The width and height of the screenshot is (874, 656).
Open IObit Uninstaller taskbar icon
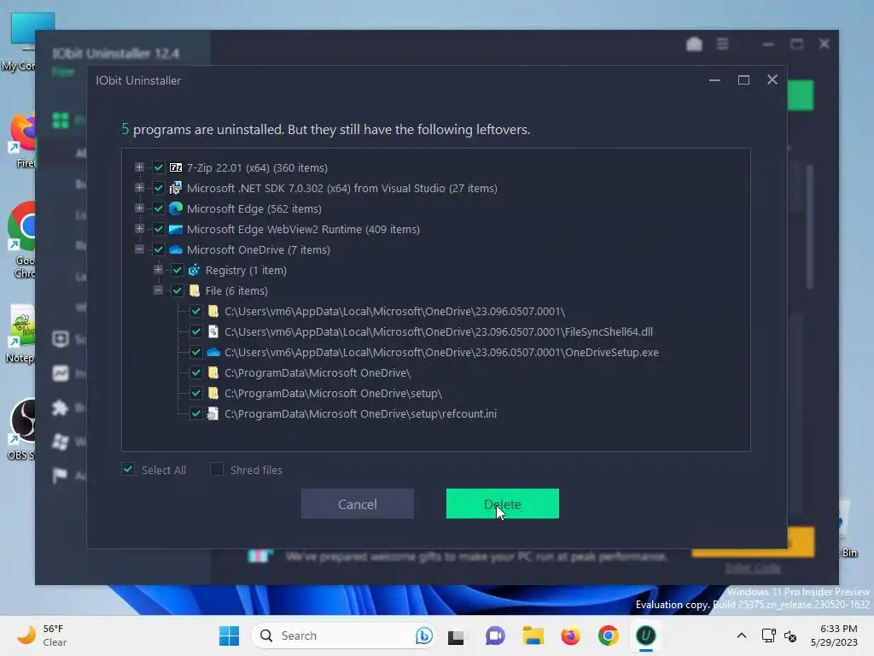click(x=645, y=635)
